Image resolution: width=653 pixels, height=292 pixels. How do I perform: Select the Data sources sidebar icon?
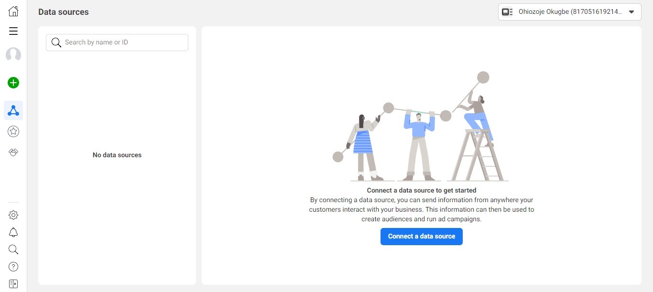(x=13, y=110)
